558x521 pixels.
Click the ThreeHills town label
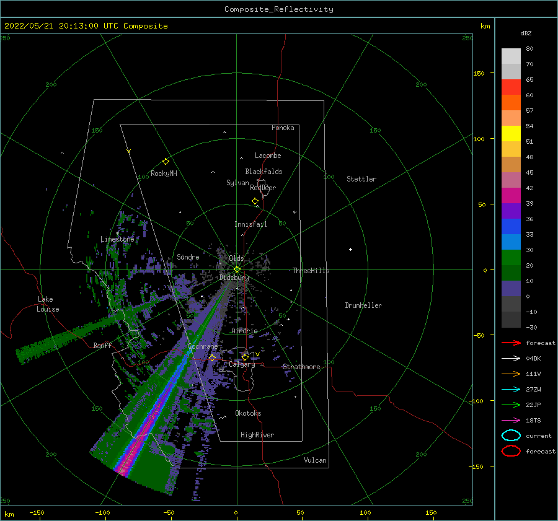pyautogui.click(x=311, y=271)
